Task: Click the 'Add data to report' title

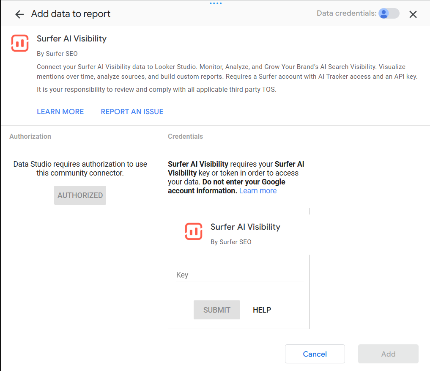Action: tap(71, 14)
